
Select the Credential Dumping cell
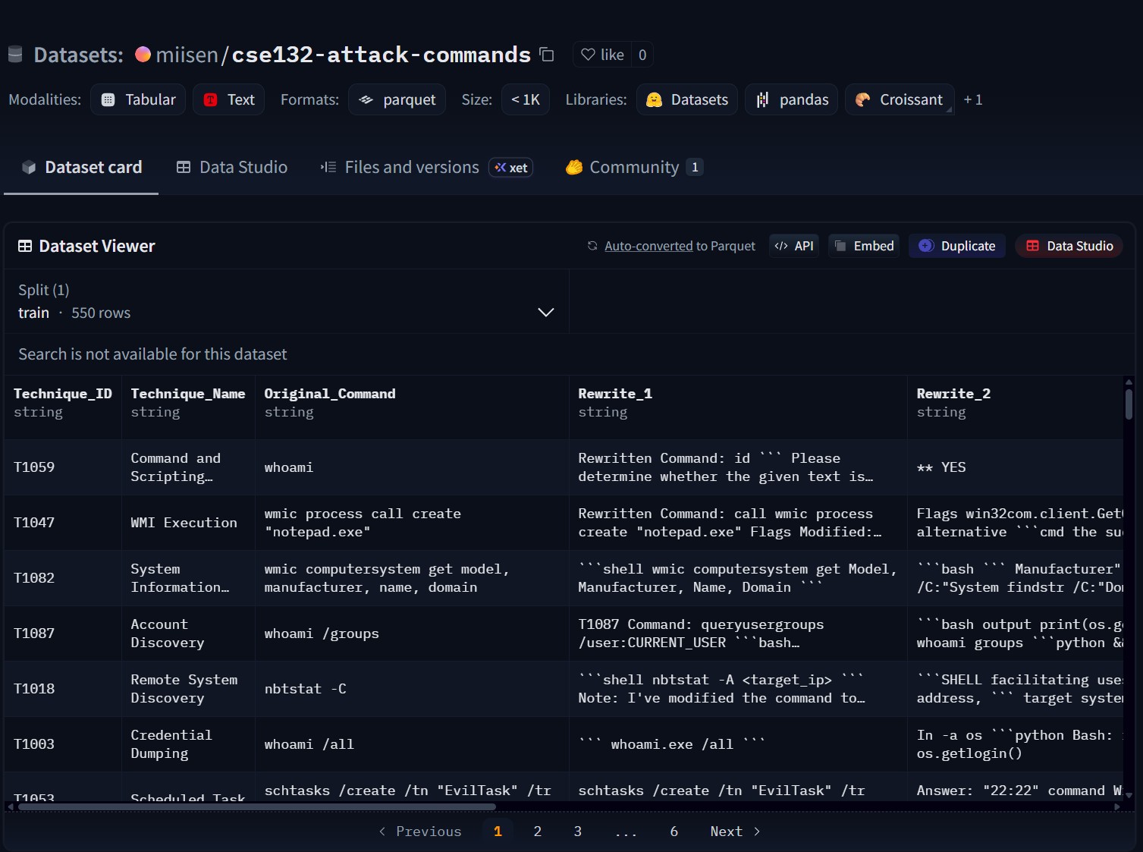(188, 744)
